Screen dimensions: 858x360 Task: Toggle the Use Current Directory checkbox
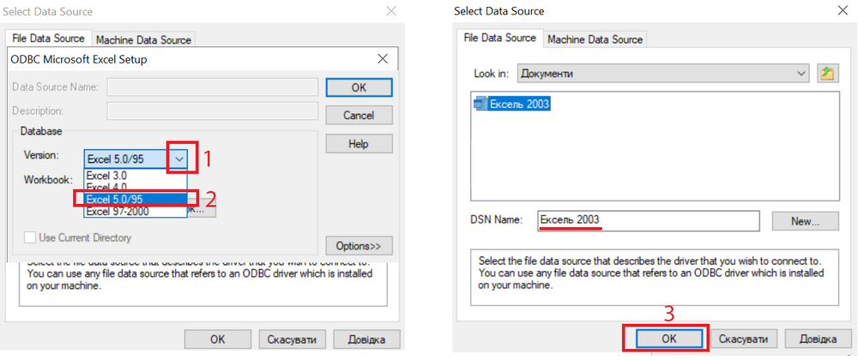pos(31,237)
